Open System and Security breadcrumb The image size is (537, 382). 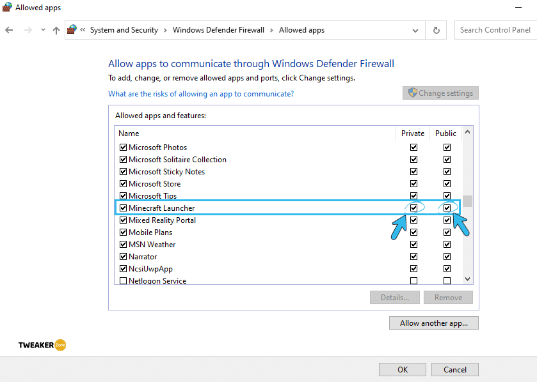124,30
